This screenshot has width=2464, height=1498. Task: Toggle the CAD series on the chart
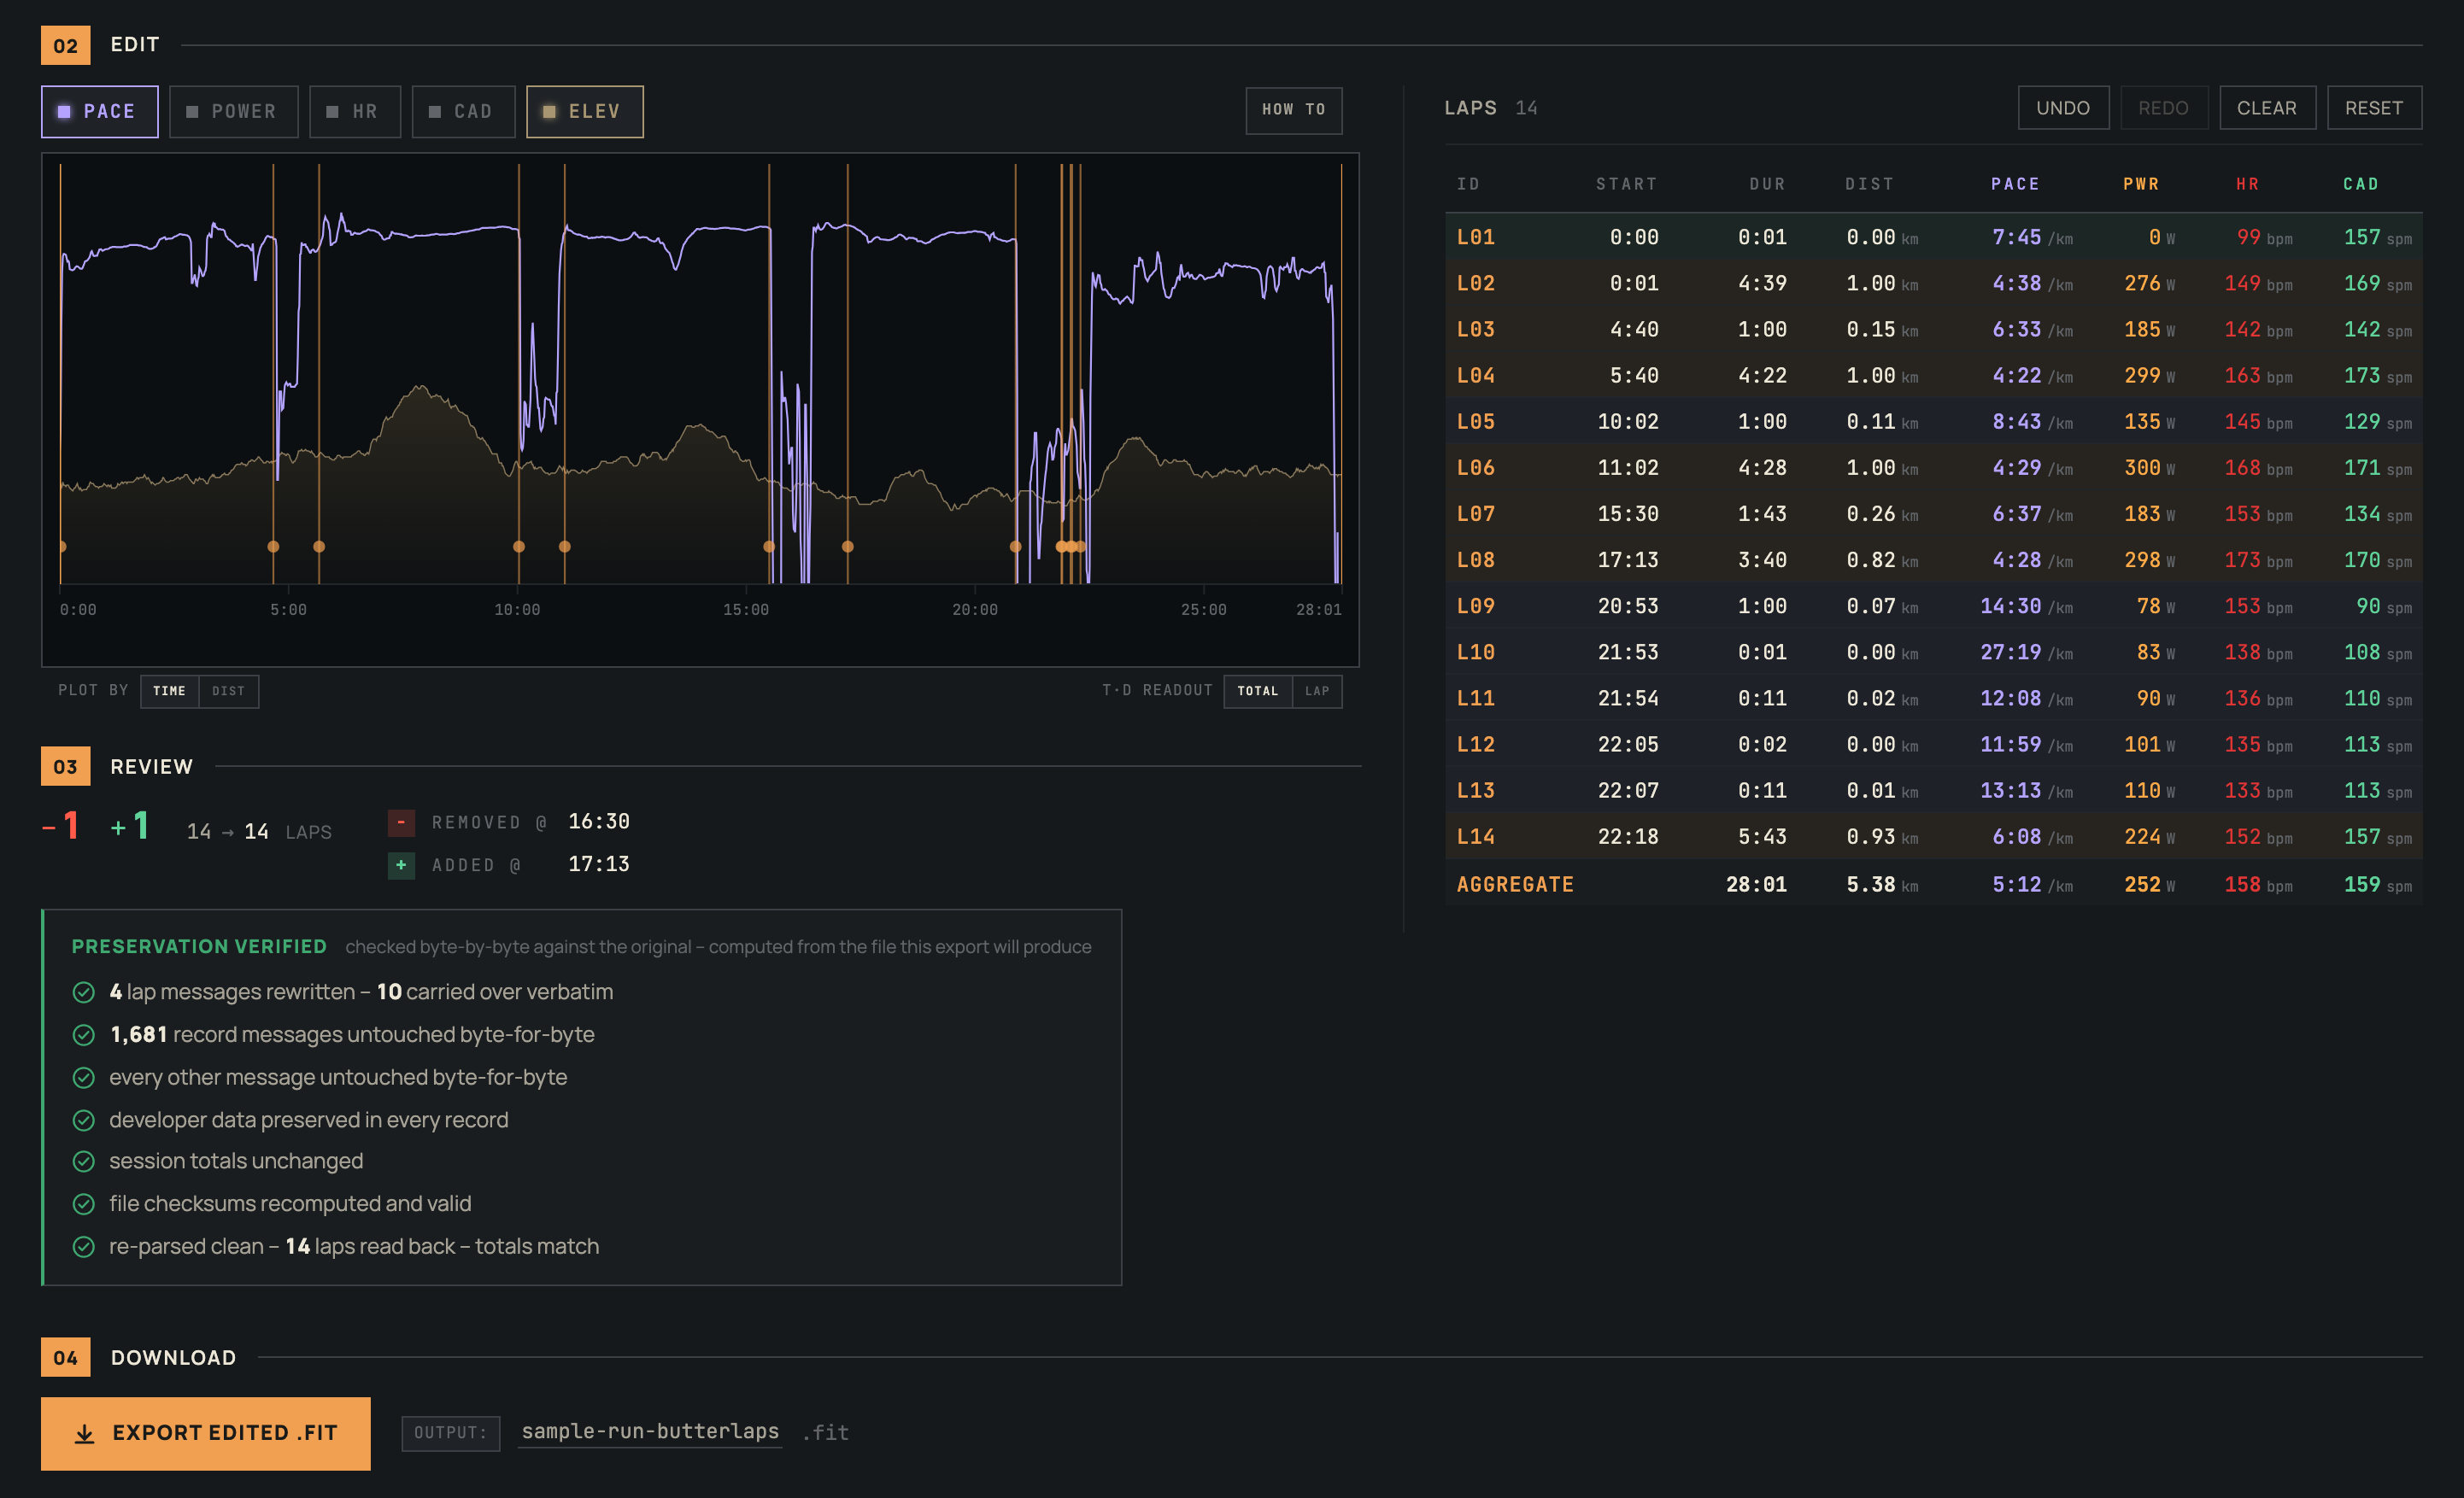[463, 111]
